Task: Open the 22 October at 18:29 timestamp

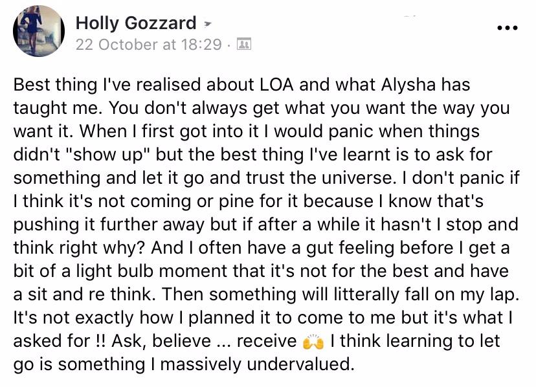Action: click(149, 45)
